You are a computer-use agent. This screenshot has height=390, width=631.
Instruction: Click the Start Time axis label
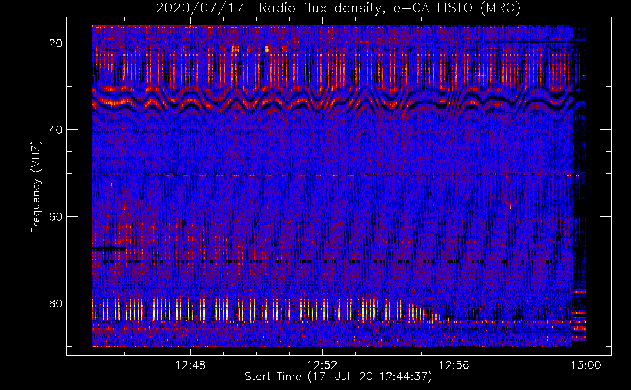(338, 377)
